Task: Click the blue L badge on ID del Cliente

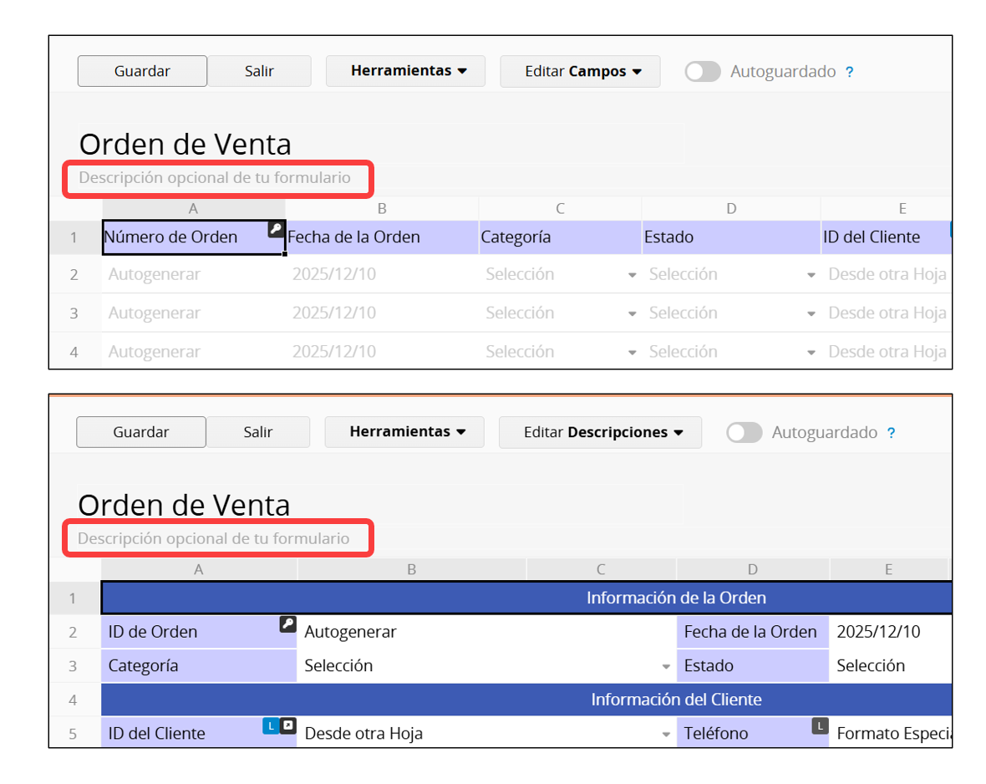Action: (x=271, y=725)
